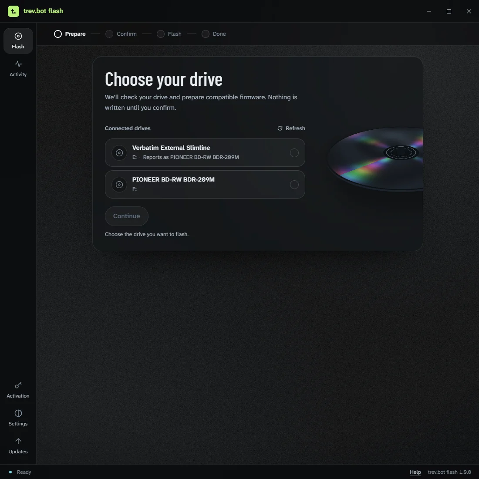Viewport: 479px width, 479px height.
Task: Close the trev.bot flash window
Action: [x=469, y=11]
